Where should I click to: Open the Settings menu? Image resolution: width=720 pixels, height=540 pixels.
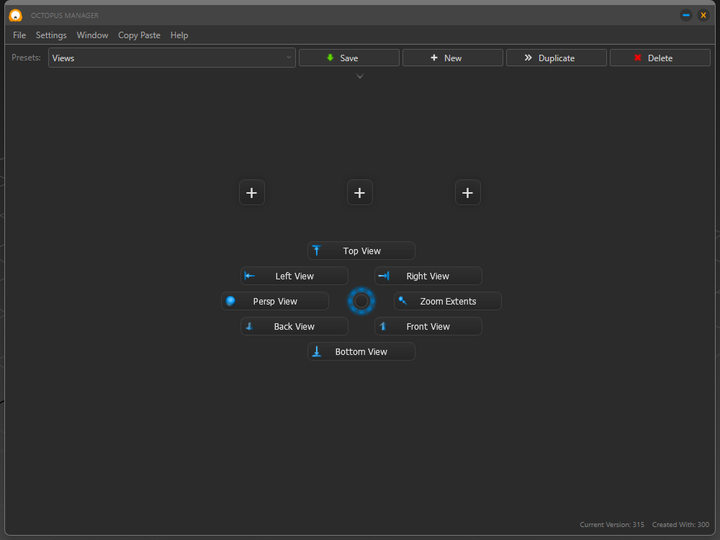(51, 35)
